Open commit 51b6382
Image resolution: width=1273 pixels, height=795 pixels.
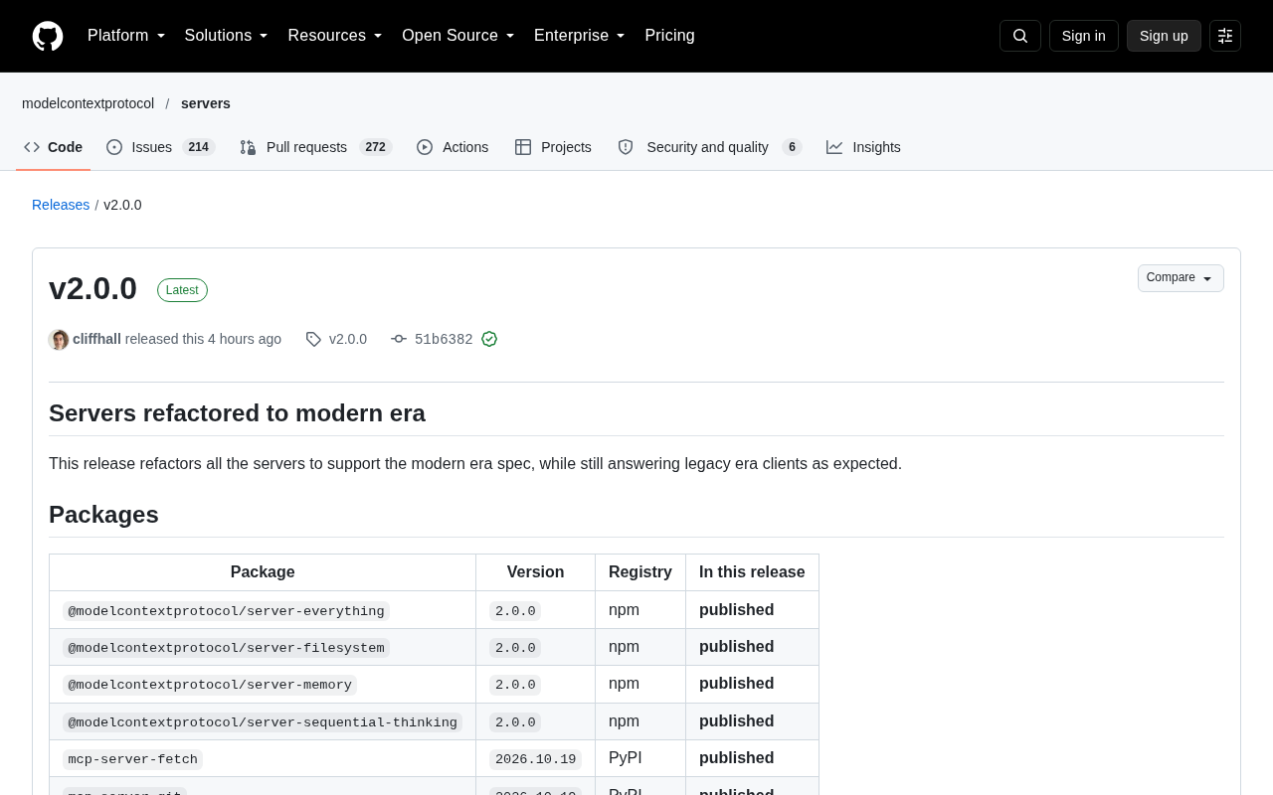tap(444, 340)
